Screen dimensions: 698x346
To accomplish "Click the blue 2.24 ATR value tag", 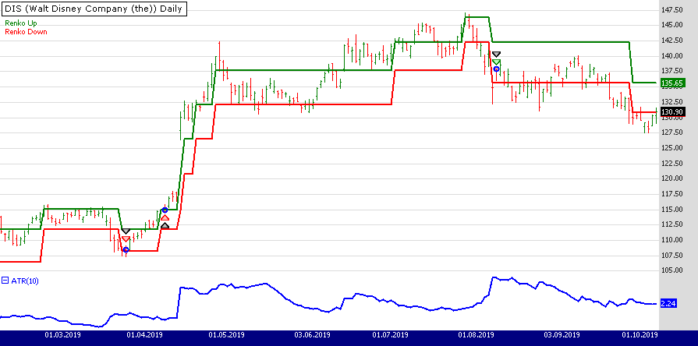I will pyautogui.click(x=668, y=303).
